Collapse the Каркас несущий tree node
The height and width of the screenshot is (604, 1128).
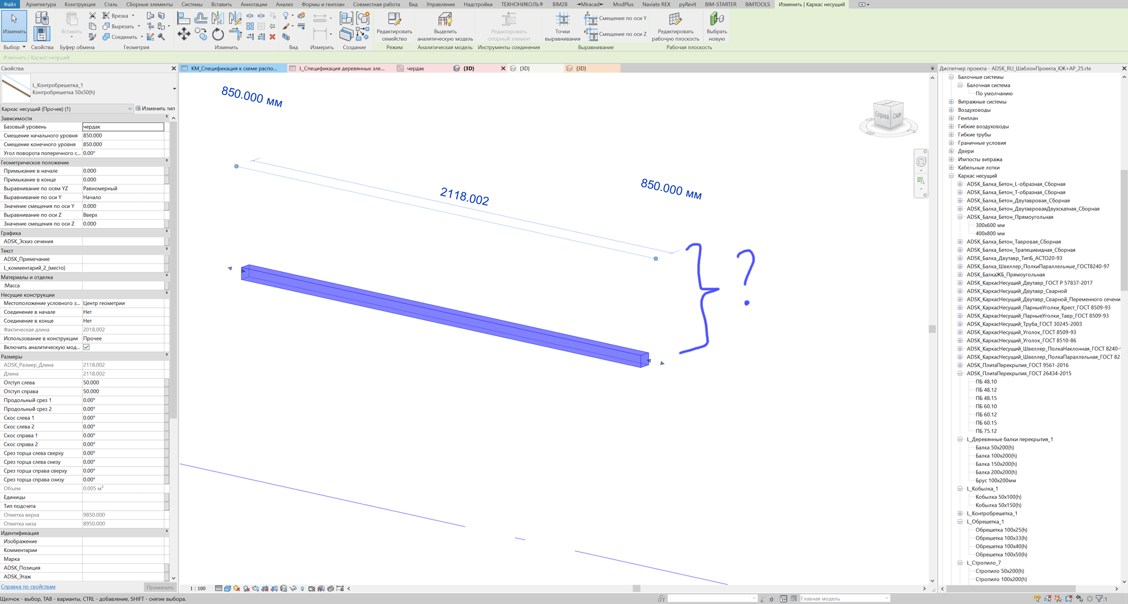pos(951,176)
